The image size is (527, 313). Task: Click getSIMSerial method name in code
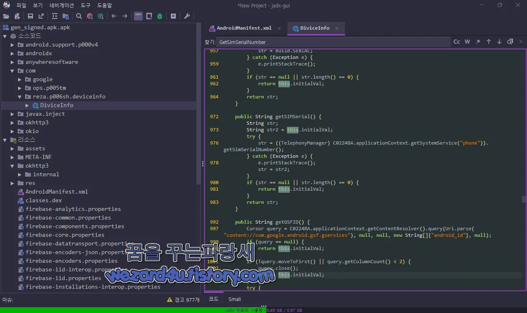tap(293, 117)
